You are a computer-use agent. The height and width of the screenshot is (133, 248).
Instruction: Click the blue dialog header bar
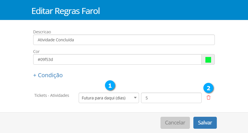pyautogui.click(x=172, y=10)
